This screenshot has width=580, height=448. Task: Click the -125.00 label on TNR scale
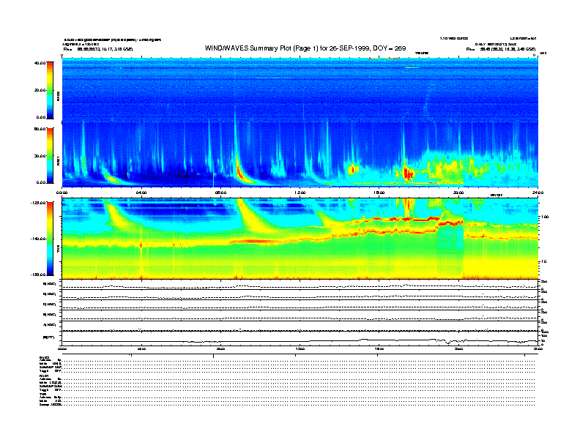coord(38,203)
